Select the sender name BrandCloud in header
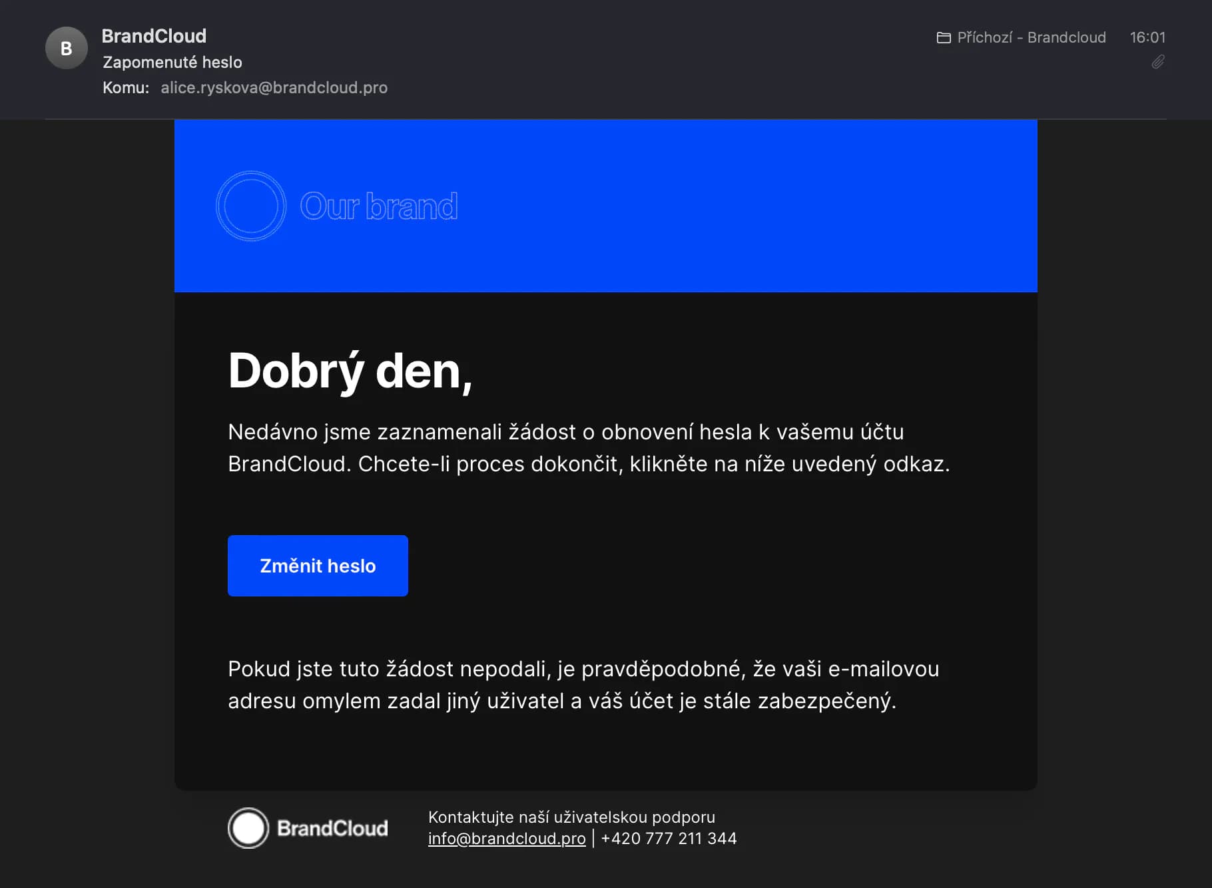Image resolution: width=1212 pixels, height=888 pixels. (x=154, y=36)
